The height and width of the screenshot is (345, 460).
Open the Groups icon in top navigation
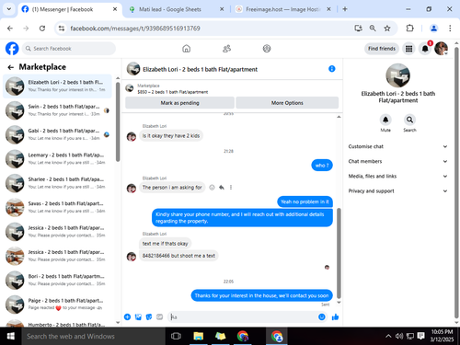[267, 49]
